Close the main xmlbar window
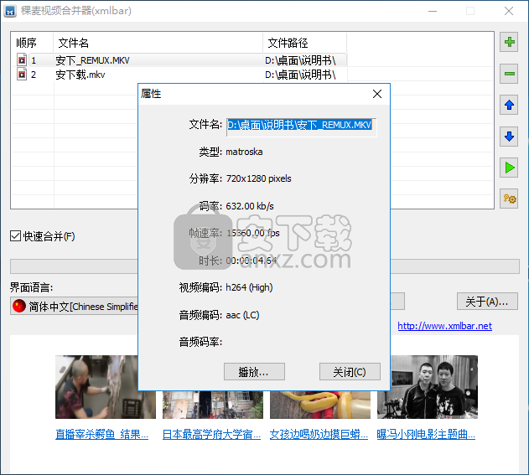The image size is (529, 475). tap(509, 11)
